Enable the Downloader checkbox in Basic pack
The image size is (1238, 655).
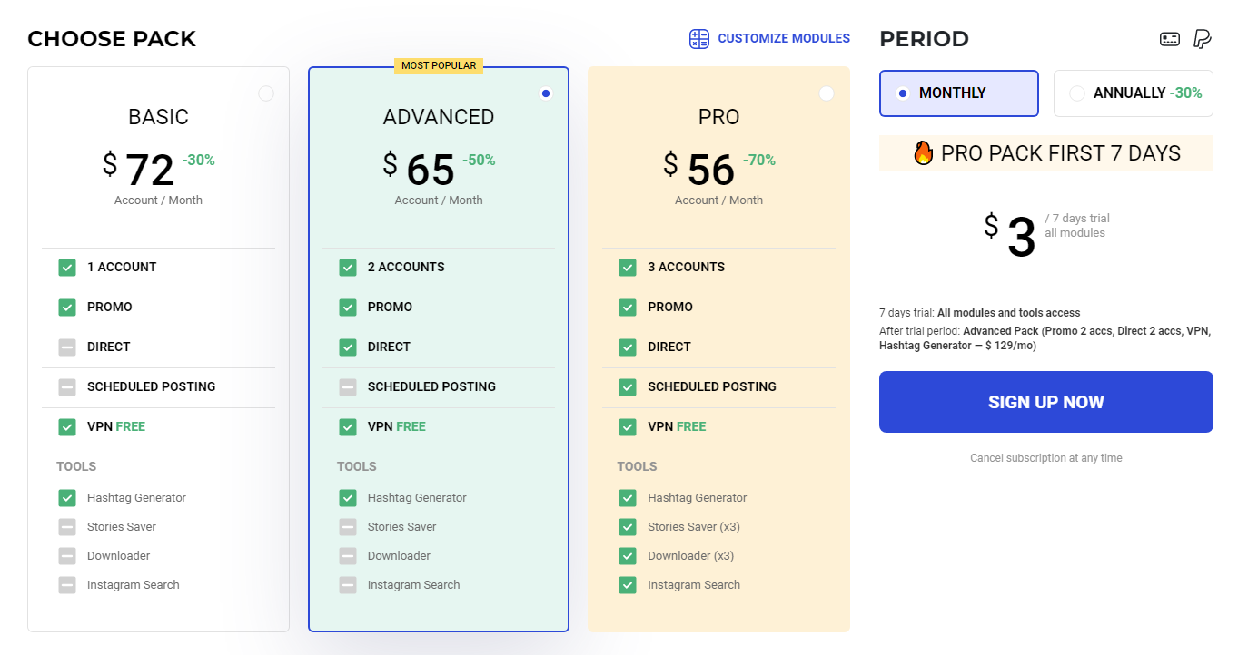67,555
